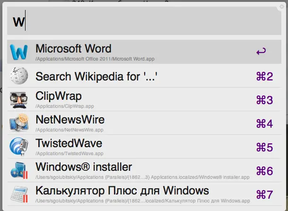This screenshot has width=288, height=211.
Task: Click the ⌘2 shortcut label
Action: click(x=264, y=76)
